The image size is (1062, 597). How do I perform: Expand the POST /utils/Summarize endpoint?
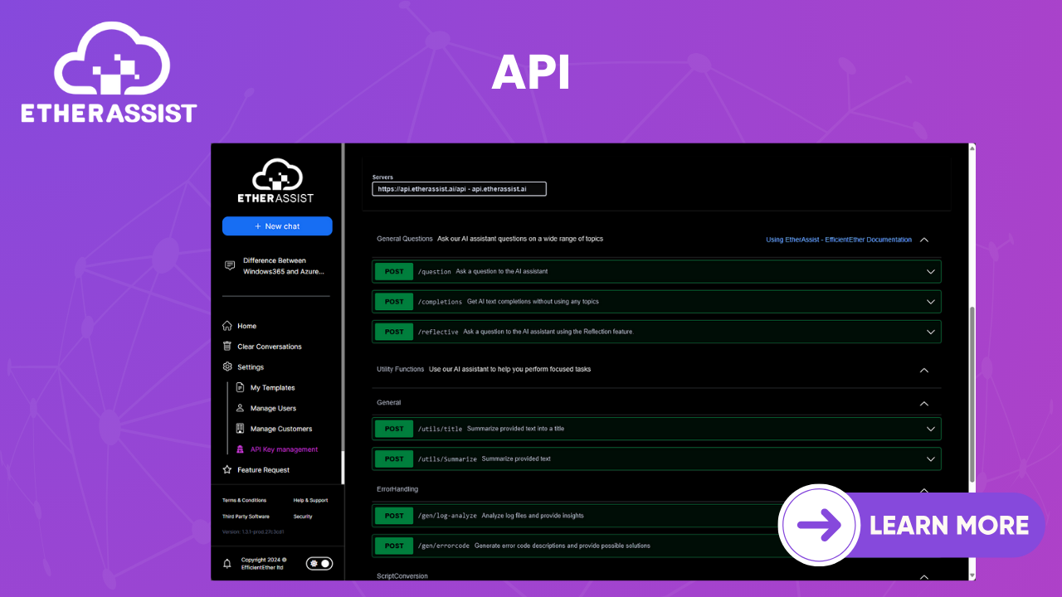point(656,459)
